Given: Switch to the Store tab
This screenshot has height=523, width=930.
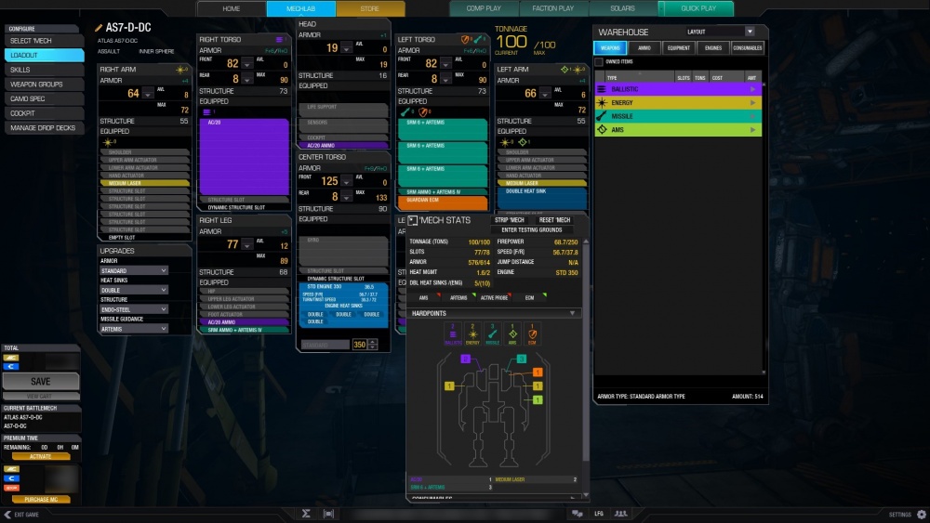Looking at the screenshot, I should [x=370, y=8].
